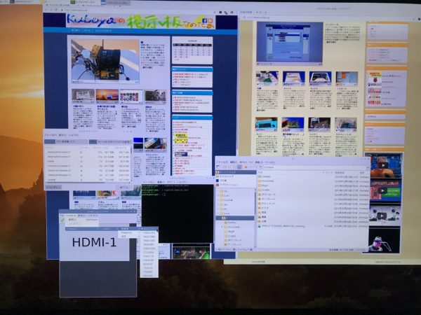Click the quit button in the task manager
This screenshot has width=421, height=315.
(x=124, y=187)
